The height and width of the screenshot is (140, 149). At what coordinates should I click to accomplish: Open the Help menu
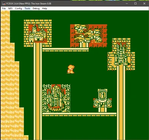45,9
